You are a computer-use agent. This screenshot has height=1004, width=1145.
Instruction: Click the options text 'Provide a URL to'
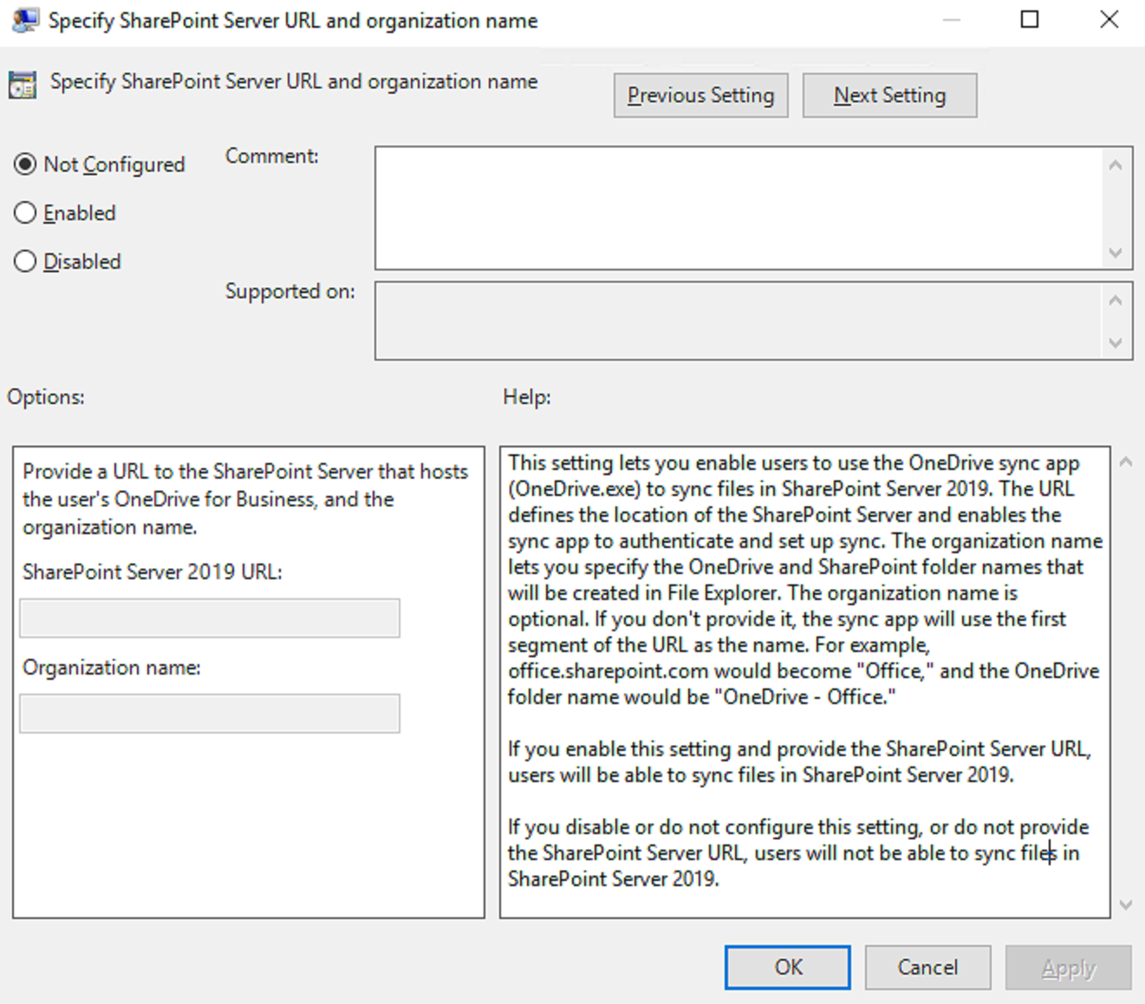(245, 499)
